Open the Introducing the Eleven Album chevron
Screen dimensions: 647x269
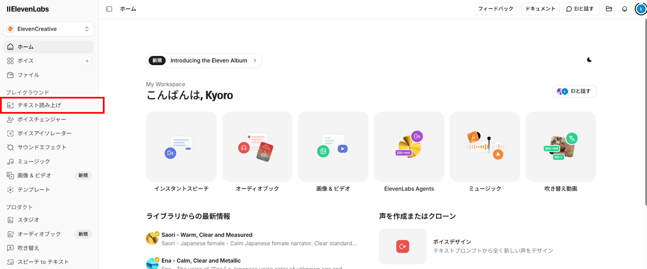click(255, 60)
